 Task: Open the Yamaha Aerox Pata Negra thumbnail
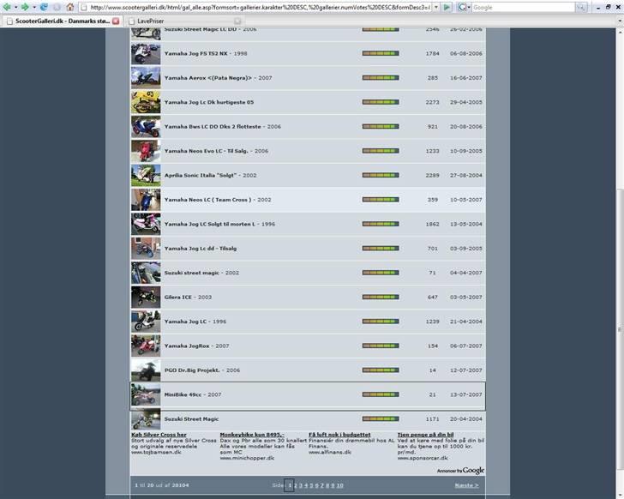click(146, 78)
